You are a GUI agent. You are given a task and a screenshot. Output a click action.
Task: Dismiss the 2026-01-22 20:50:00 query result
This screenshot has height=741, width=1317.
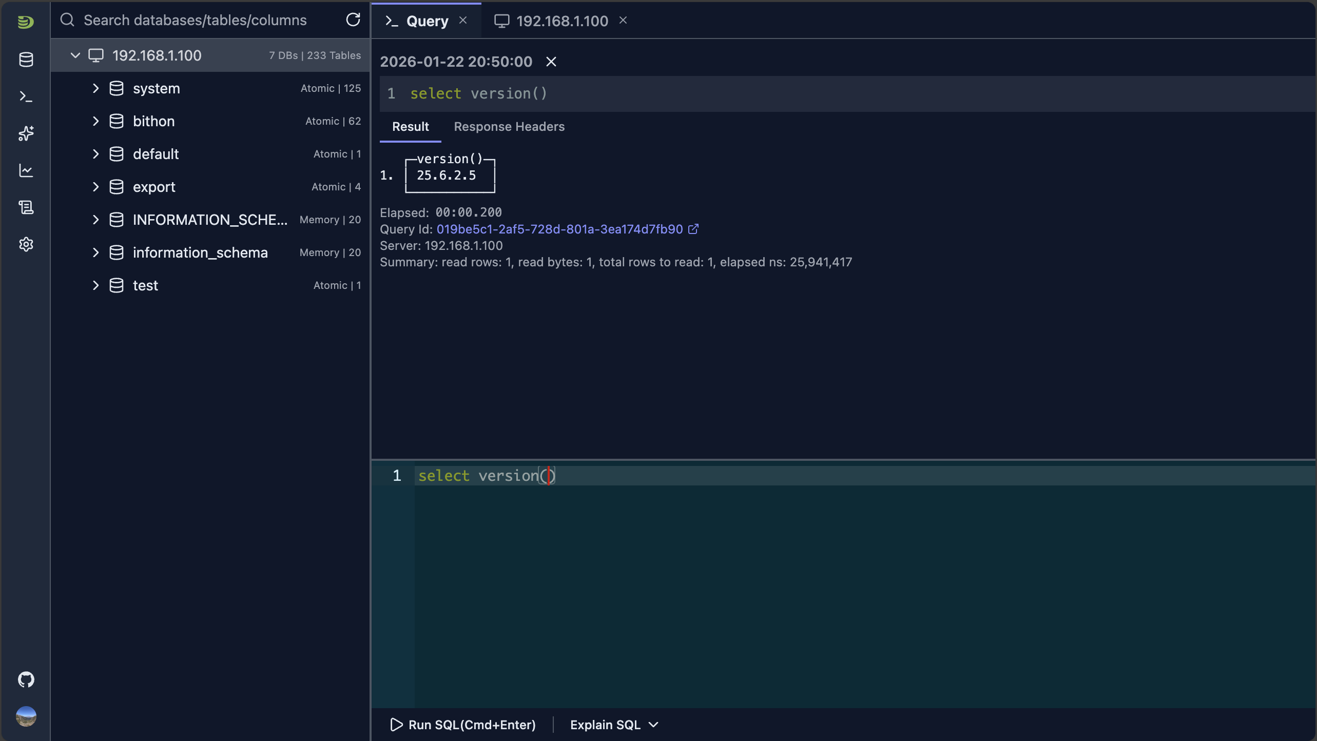[x=551, y=62]
